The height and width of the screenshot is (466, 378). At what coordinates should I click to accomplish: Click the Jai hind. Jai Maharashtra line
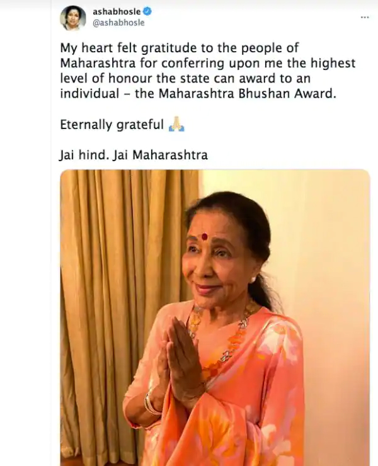click(134, 155)
